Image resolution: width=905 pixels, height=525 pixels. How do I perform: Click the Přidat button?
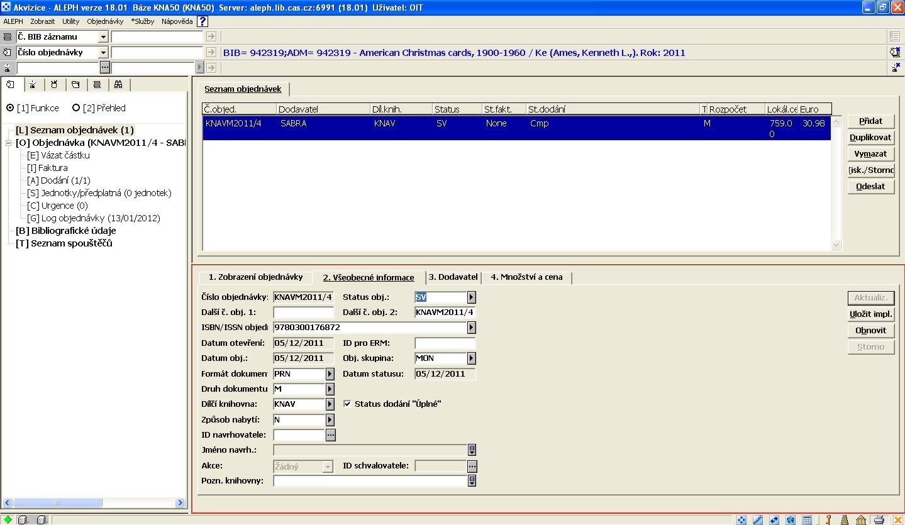point(870,121)
